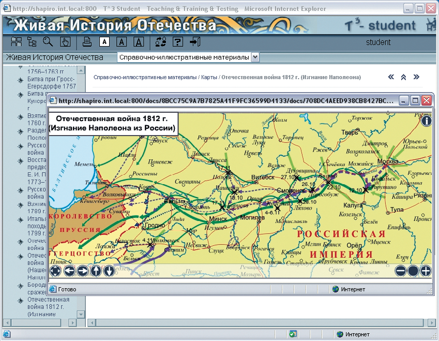The height and width of the screenshot is (341, 439).
Task: Select the smallest font size button
Action: pos(104,42)
